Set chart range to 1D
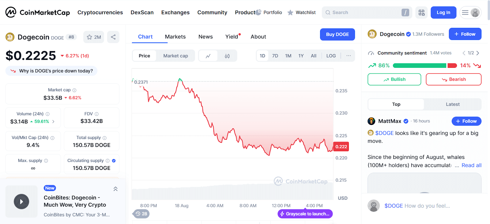 pyautogui.click(x=262, y=56)
